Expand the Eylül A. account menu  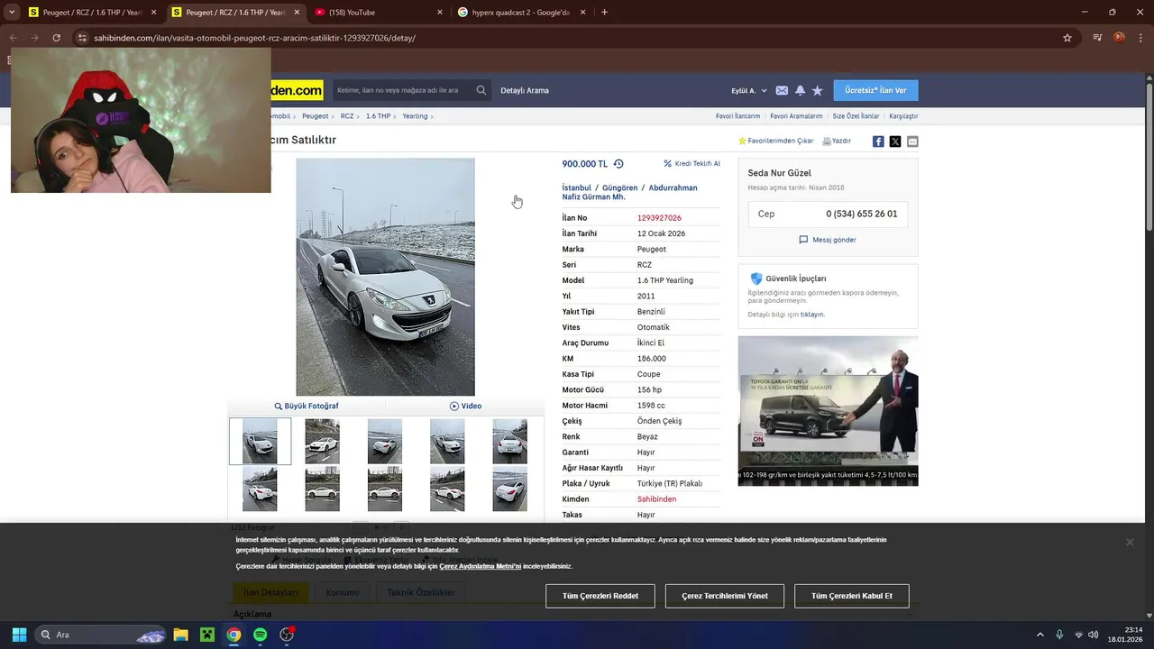pos(749,90)
